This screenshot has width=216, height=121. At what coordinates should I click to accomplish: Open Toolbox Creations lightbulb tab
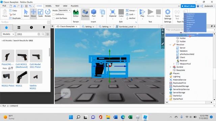pos(44,28)
